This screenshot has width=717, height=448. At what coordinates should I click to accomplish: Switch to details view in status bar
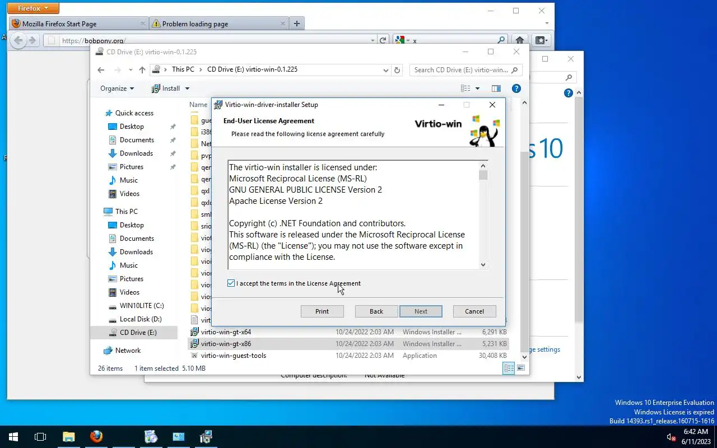(509, 368)
